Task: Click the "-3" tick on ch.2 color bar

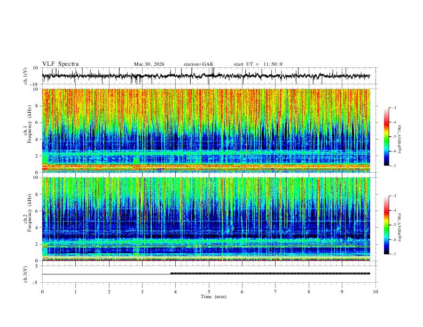Action: [x=394, y=196]
